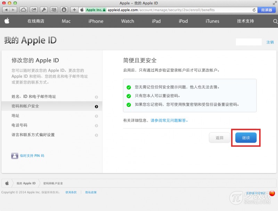Open Mac in the navigation bar
Image resolution: width=278 pixels, height=211 pixels.
66,21
